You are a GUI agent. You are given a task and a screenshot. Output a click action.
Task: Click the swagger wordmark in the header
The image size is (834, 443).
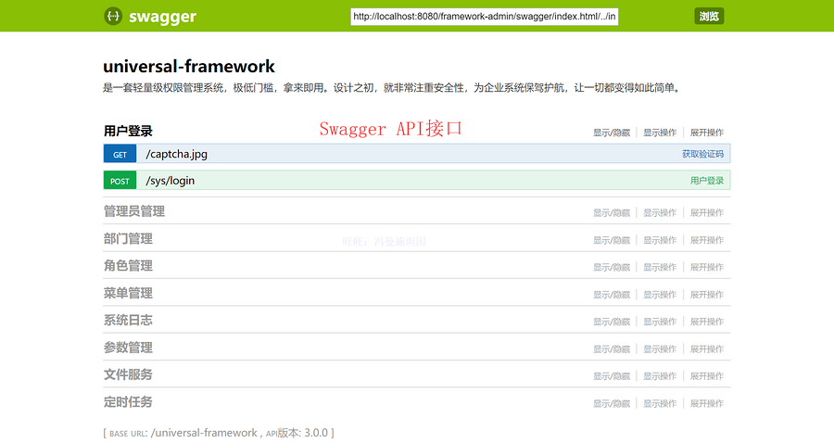coord(162,17)
